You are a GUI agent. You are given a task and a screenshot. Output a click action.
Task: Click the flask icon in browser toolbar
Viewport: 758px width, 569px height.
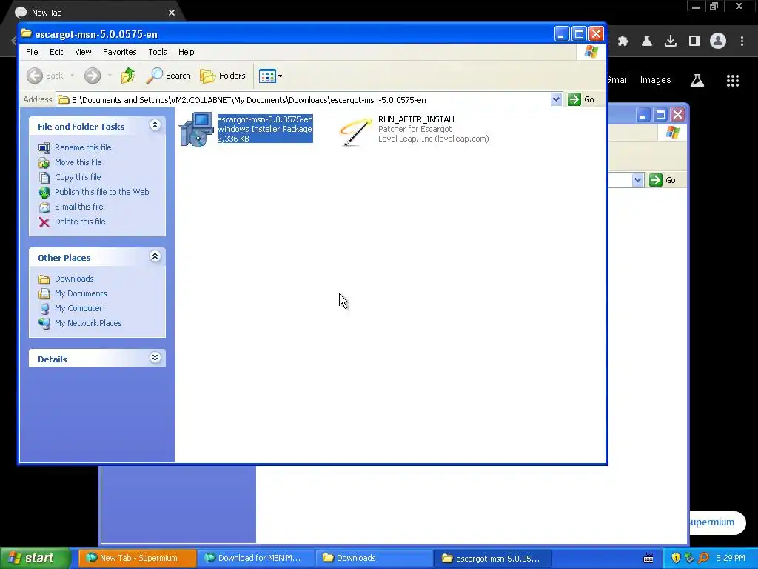pos(647,41)
